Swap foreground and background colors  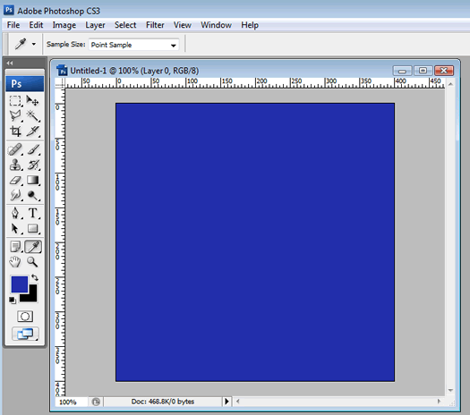point(35,277)
